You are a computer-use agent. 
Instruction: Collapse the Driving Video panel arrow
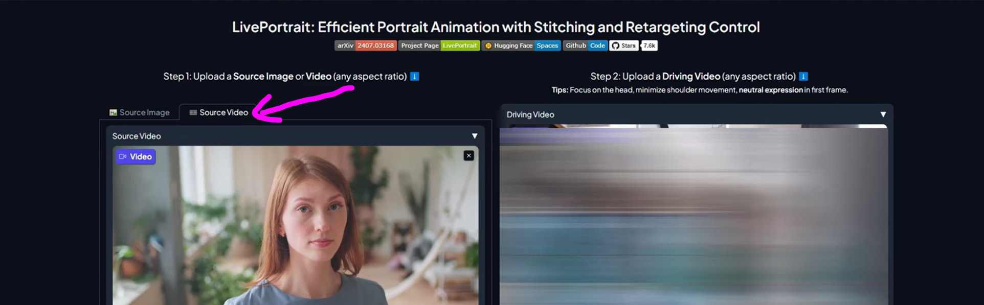(x=883, y=114)
